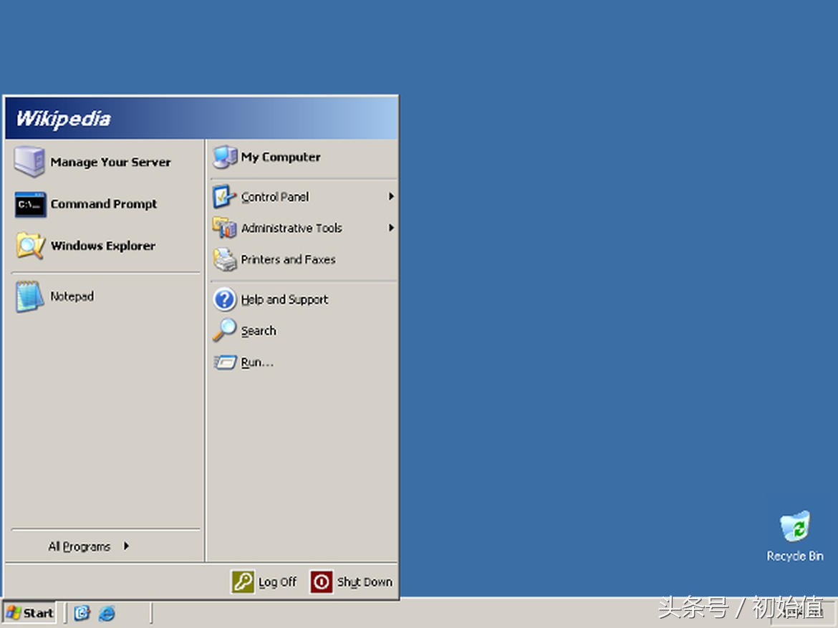Open Printers and Faxes
This screenshot has width=838, height=628.
tap(288, 259)
